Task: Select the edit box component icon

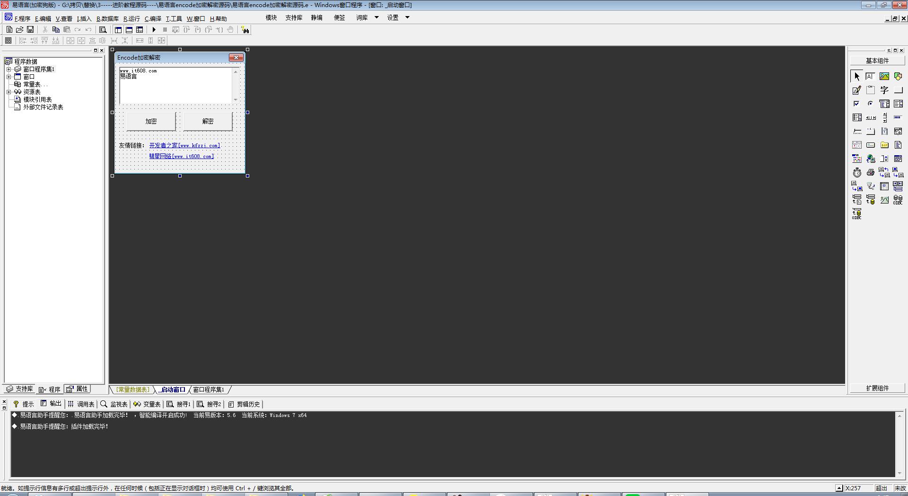Action: pyautogui.click(x=871, y=76)
